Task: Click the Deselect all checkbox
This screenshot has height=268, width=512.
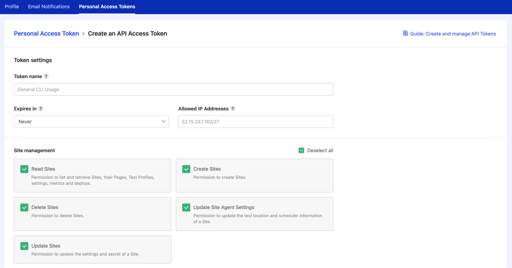Action: point(301,150)
